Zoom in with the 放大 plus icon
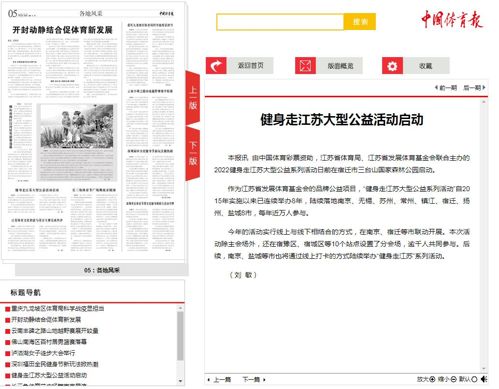The image size is (499, 389). tap(432, 379)
